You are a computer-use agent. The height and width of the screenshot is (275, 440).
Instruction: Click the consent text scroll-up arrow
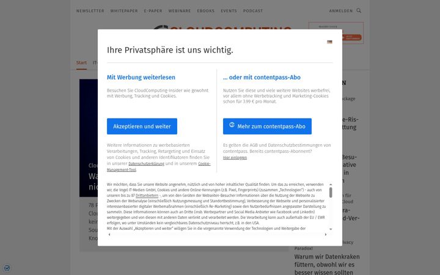pyautogui.click(x=331, y=185)
